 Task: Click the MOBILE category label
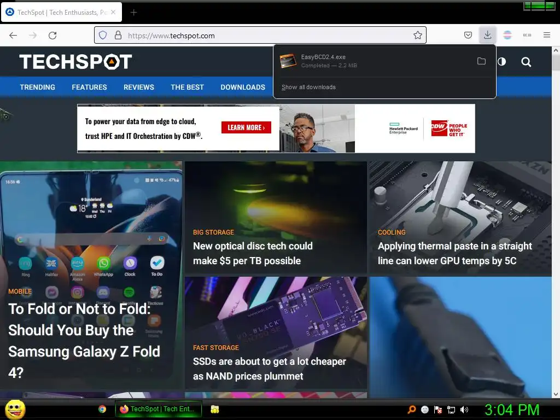[x=20, y=291]
